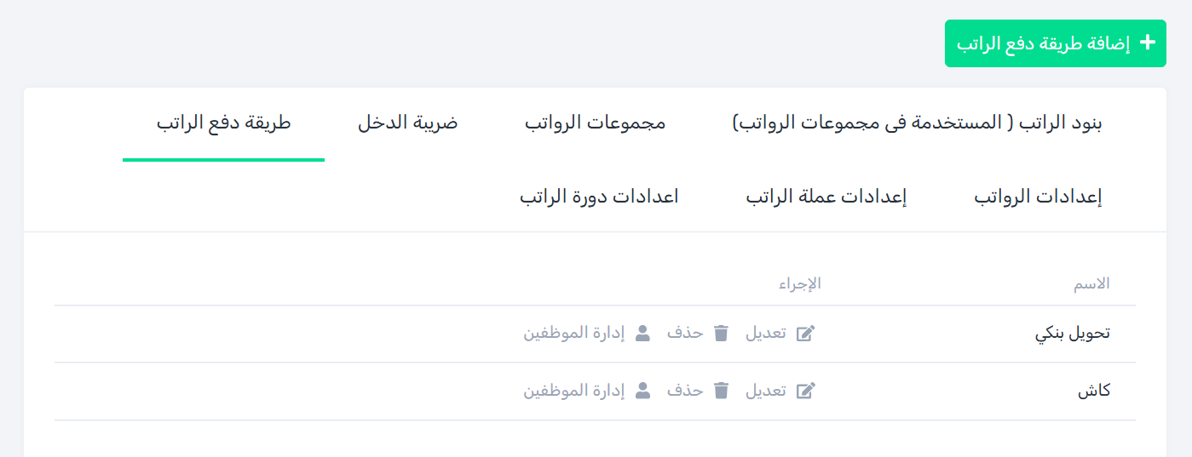This screenshot has height=457, width=1192.
Task: Click trash icon for كاش row
Action: (x=721, y=391)
